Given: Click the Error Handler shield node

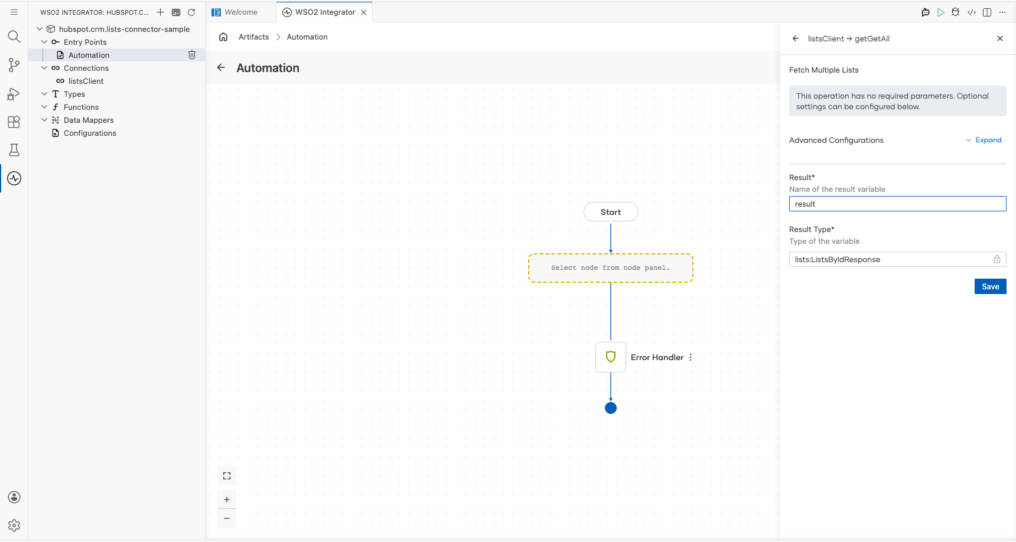Looking at the screenshot, I should point(611,357).
